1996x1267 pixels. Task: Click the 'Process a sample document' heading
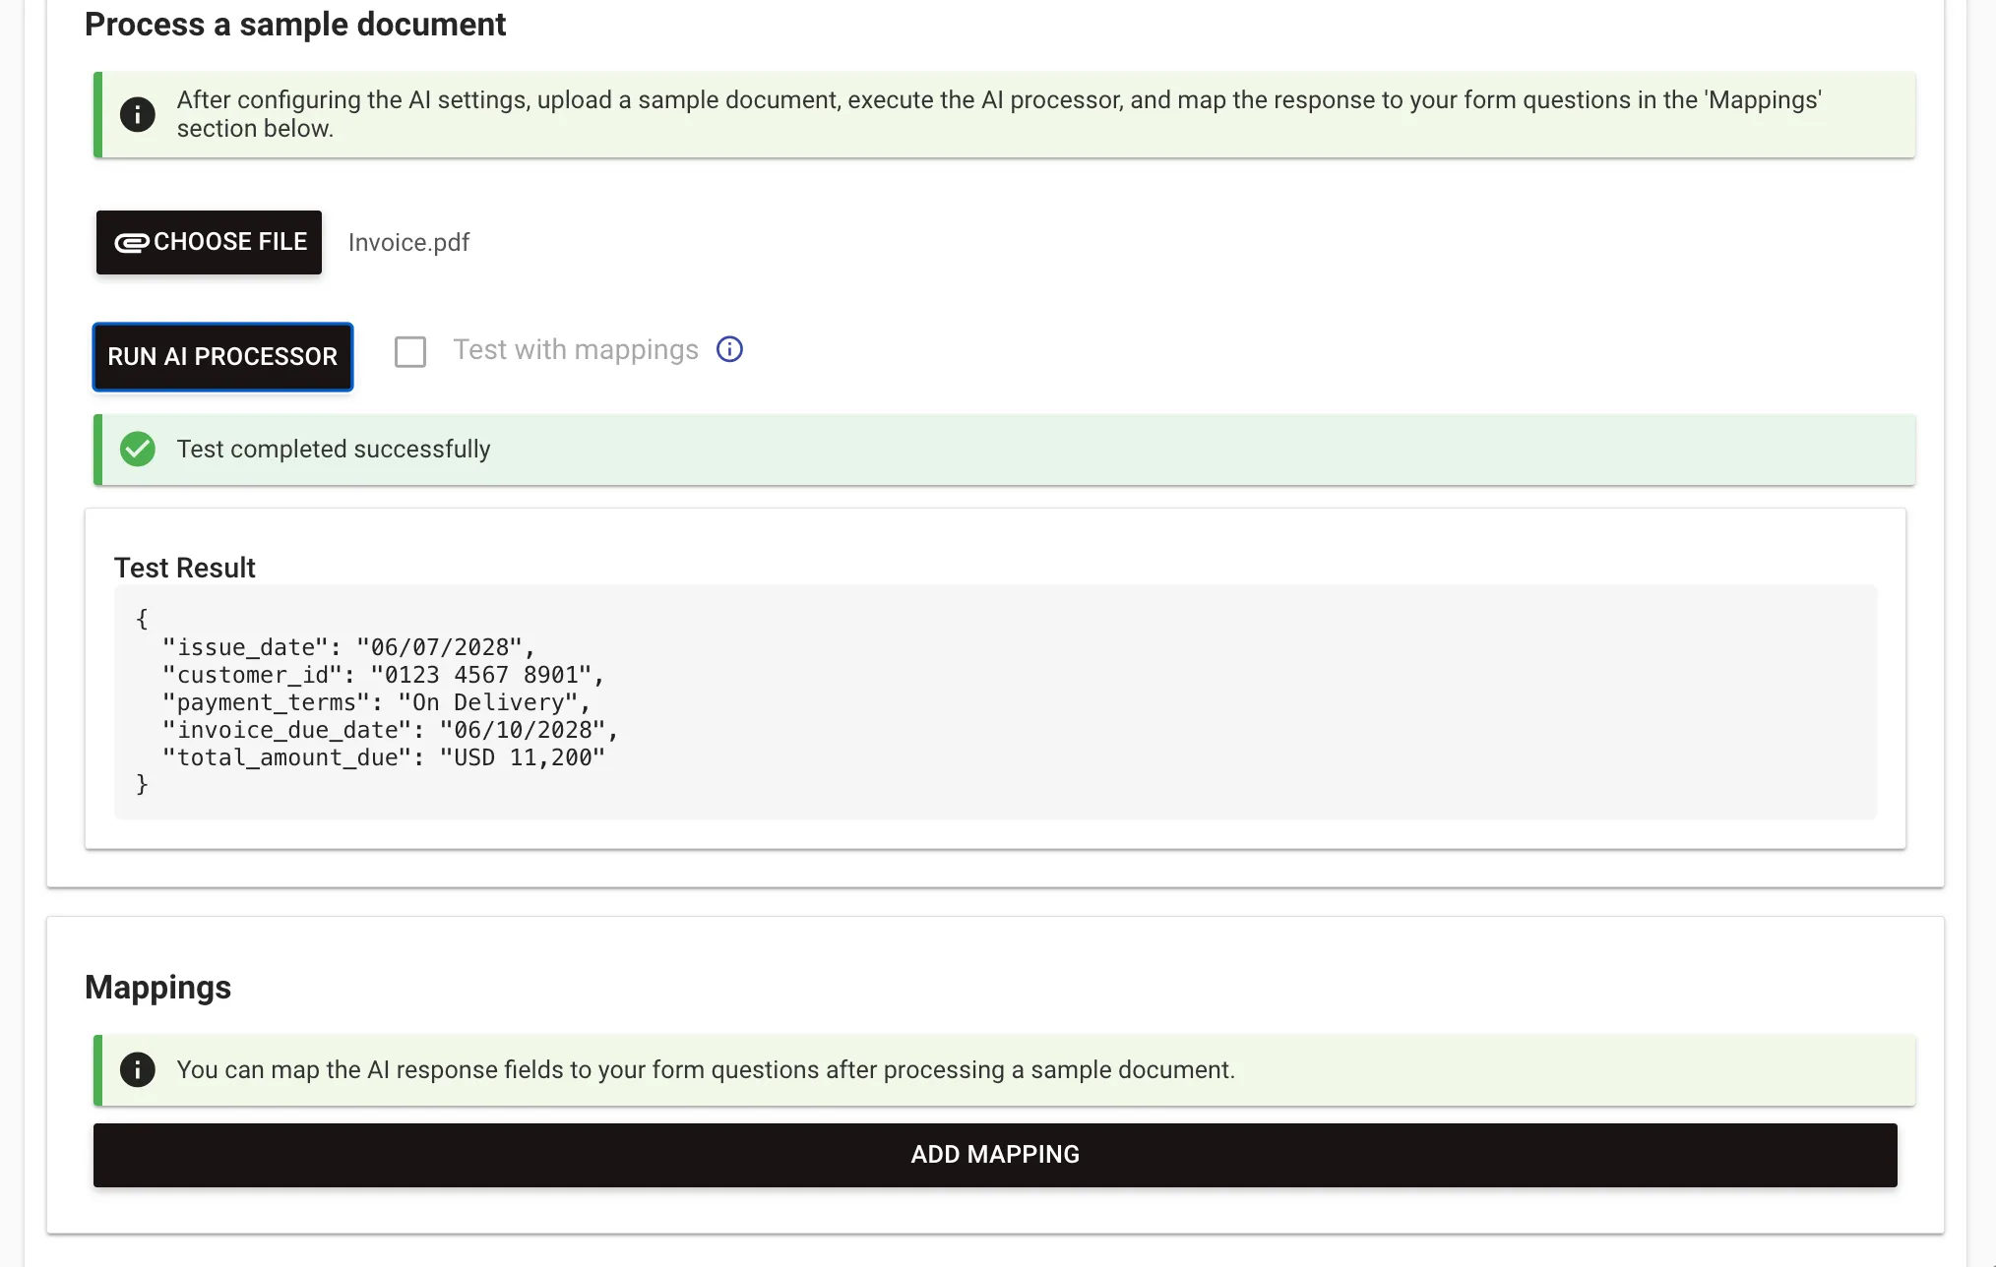tap(295, 25)
